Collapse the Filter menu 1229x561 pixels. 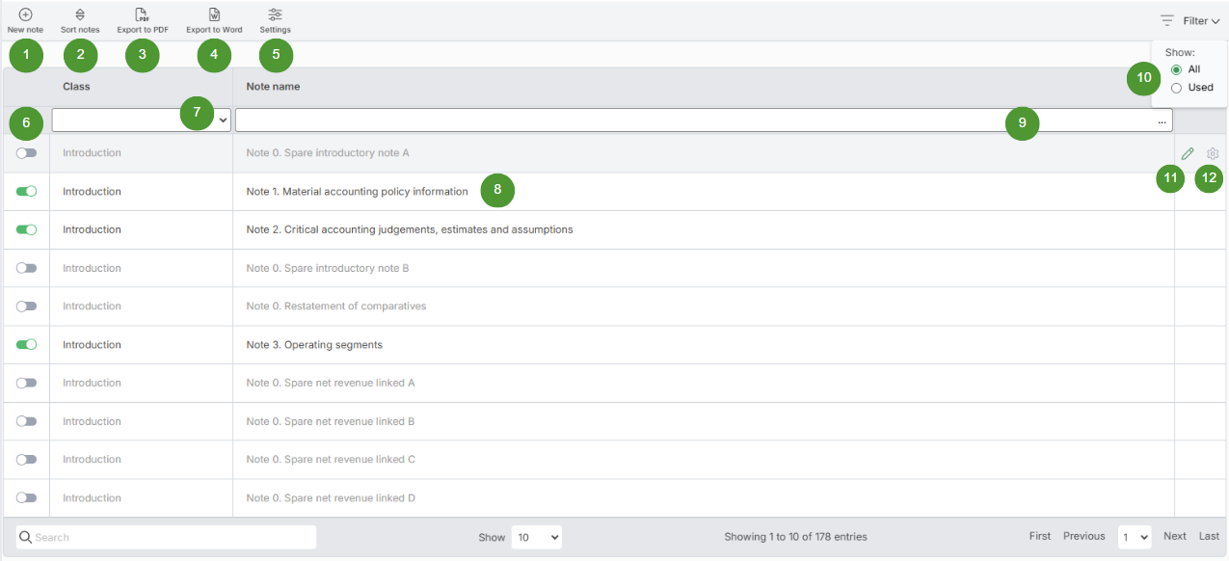pos(1200,21)
